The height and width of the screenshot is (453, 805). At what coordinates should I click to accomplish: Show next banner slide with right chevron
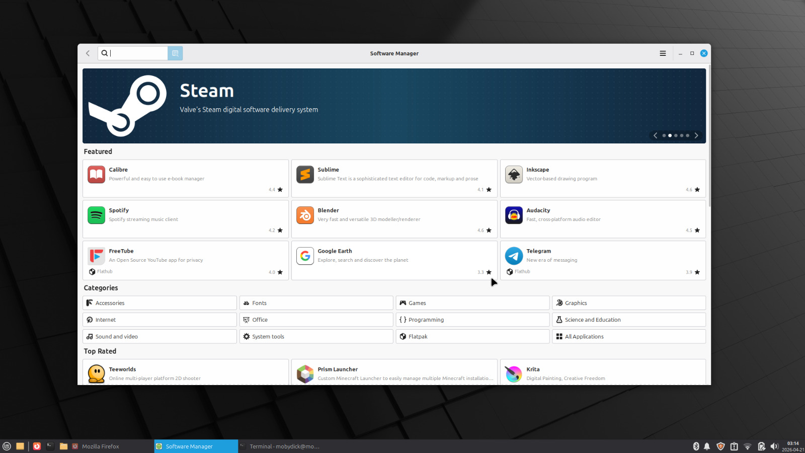click(x=696, y=135)
